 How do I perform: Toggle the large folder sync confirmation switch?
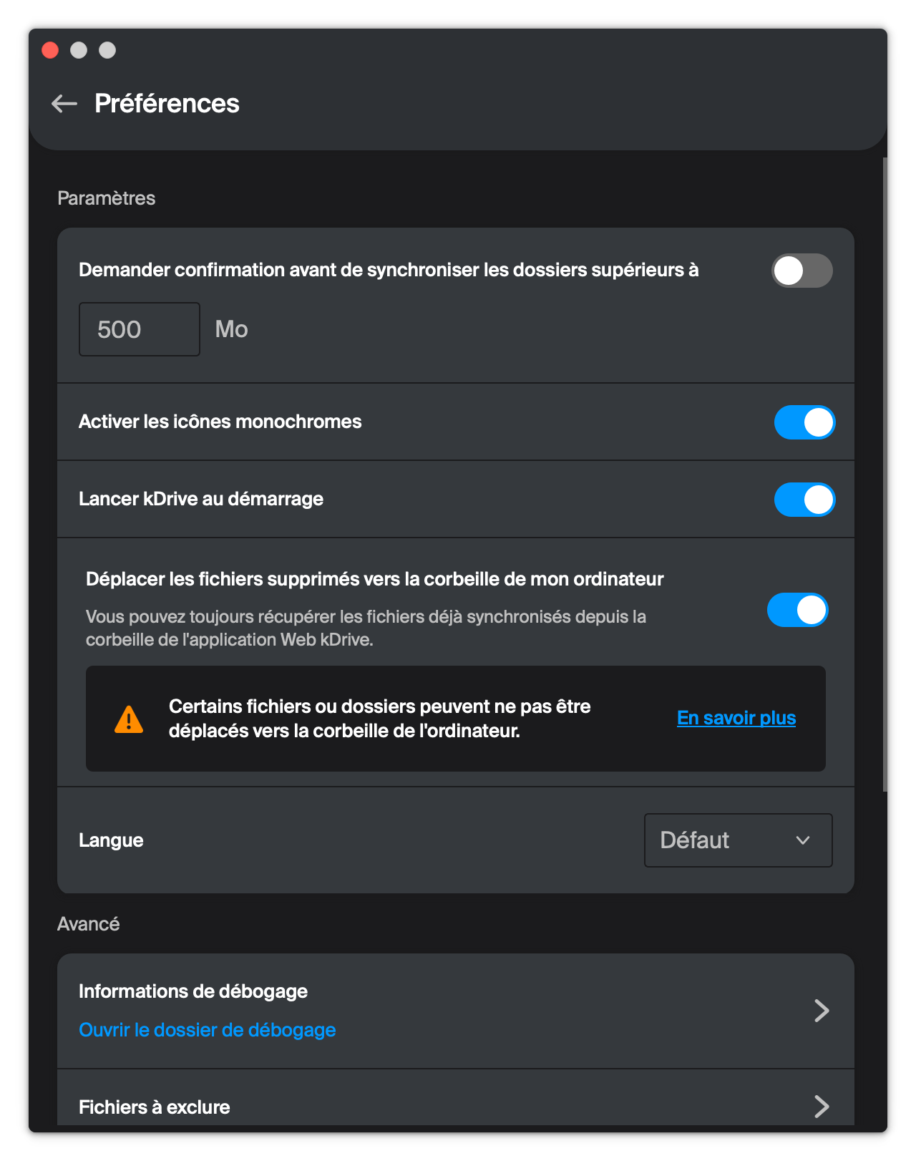pos(802,271)
